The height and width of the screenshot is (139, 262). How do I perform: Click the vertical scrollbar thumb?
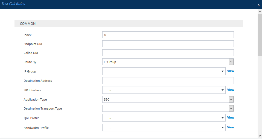coord(260,34)
